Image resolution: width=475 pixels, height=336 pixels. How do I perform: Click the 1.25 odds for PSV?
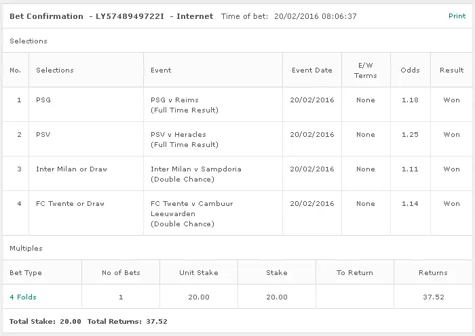(x=410, y=134)
